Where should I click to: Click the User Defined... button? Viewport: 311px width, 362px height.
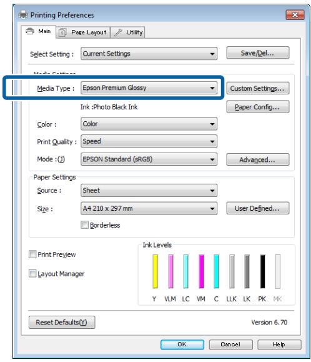(257, 208)
